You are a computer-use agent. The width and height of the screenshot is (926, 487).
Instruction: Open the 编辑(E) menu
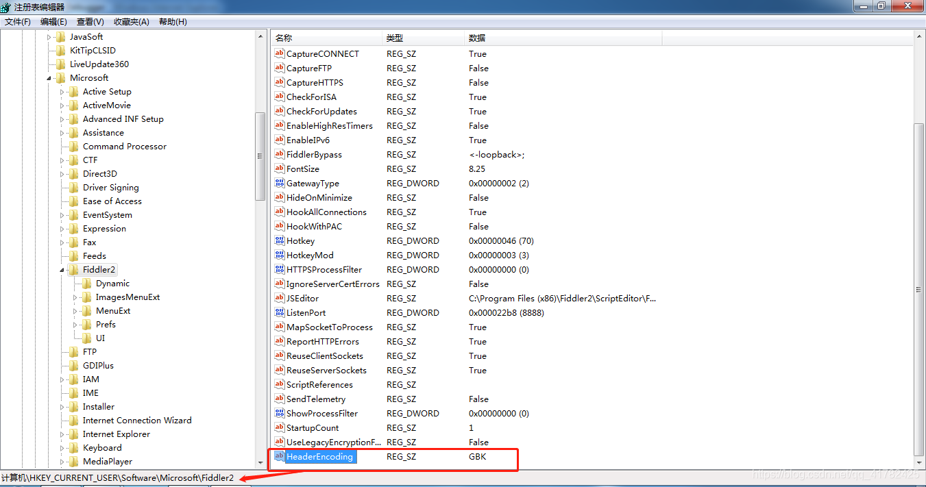pyautogui.click(x=53, y=22)
